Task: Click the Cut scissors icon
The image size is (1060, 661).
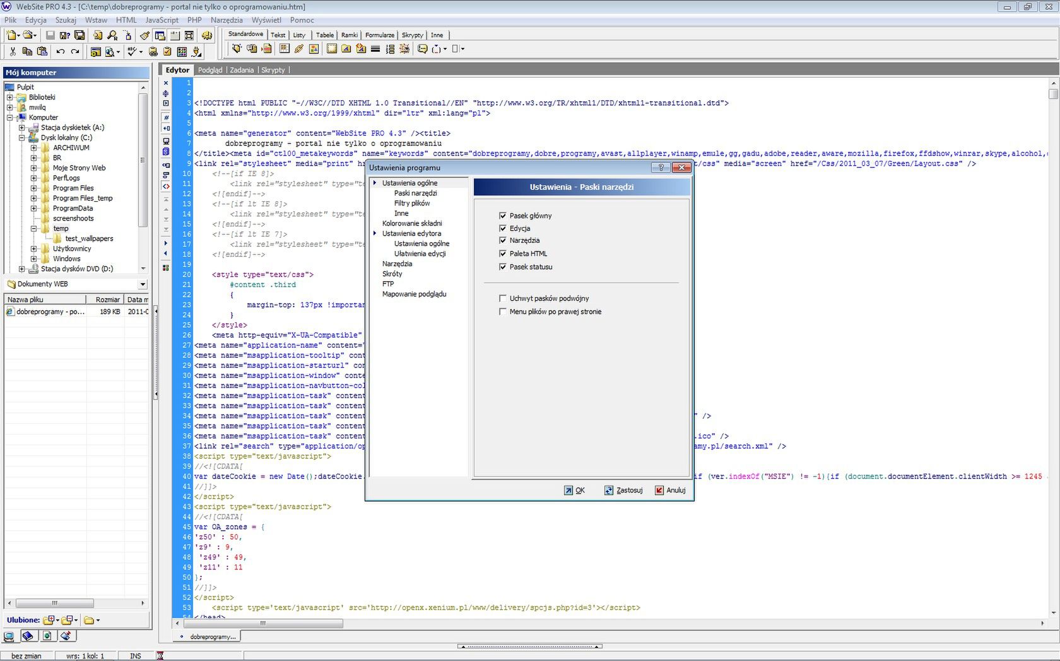Action: [x=13, y=52]
